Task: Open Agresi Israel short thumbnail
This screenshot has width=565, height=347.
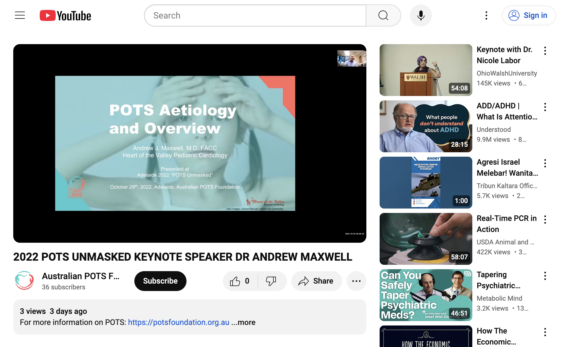Action: tap(426, 183)
